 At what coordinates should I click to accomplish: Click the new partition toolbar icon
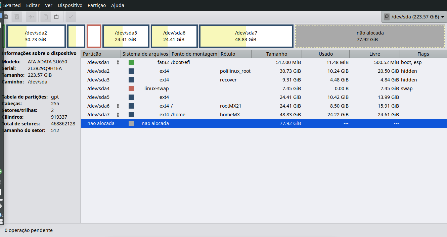[x=6, y=16]
